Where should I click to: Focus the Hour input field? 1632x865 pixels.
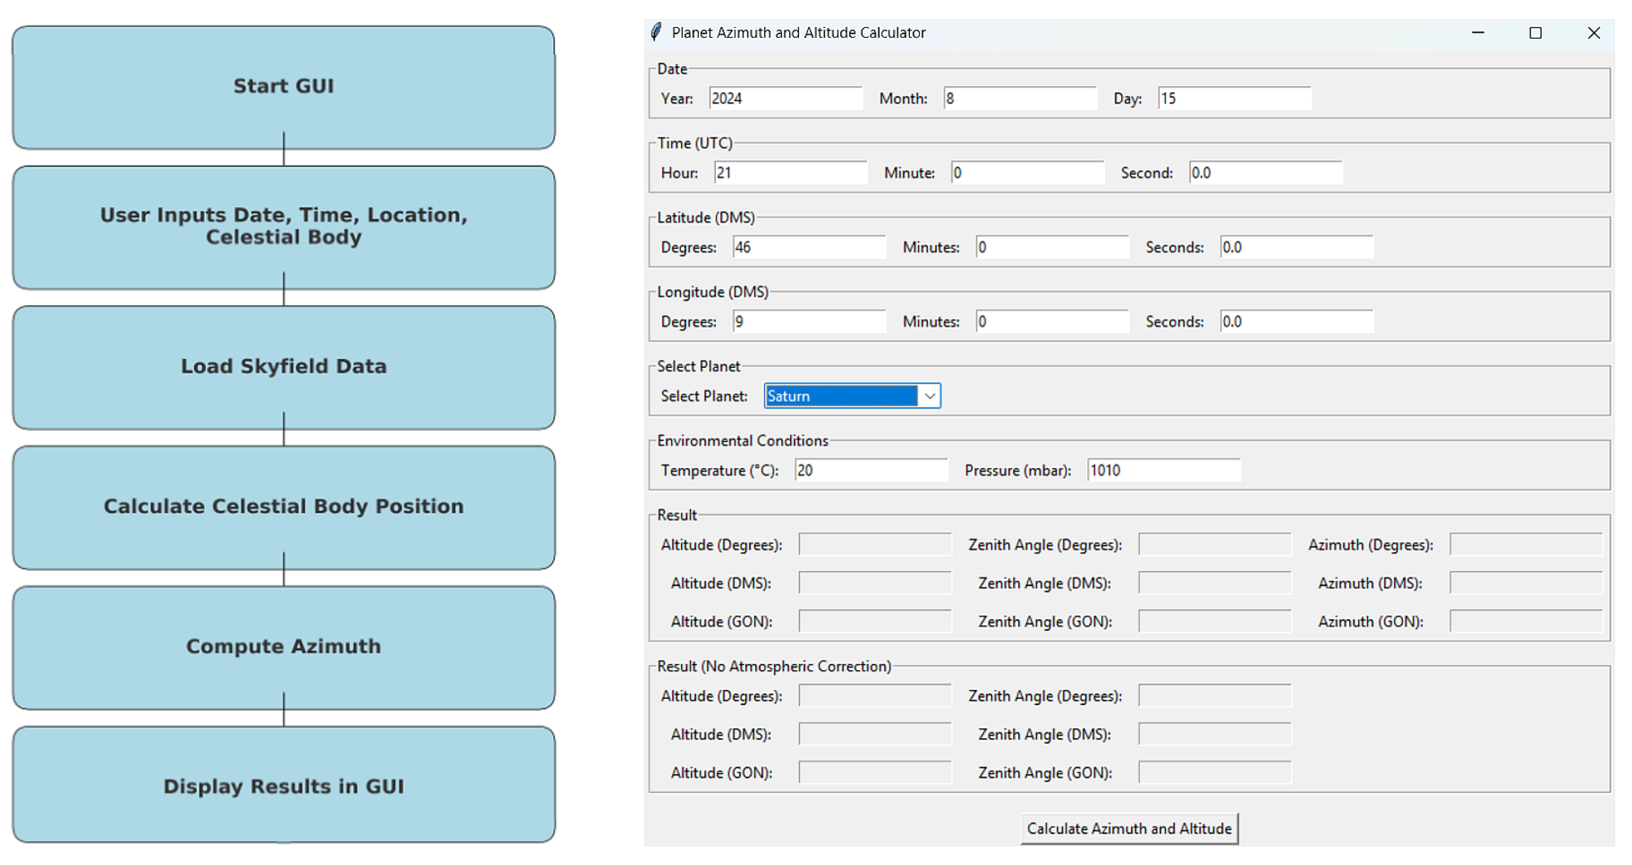coord(791,173)
